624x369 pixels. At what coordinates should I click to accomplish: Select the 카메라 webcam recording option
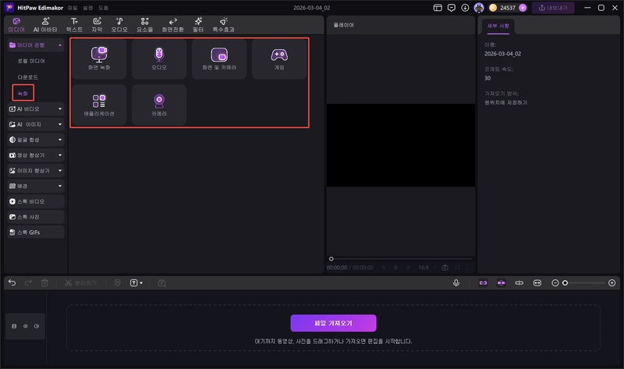159,105
